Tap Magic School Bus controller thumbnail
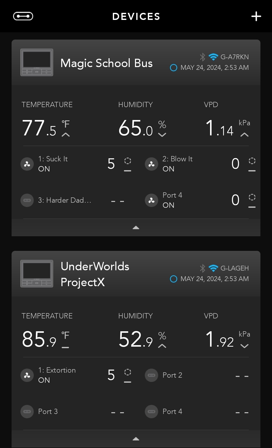Viewport: 272px width, 448px height. [x=37, y=62]
